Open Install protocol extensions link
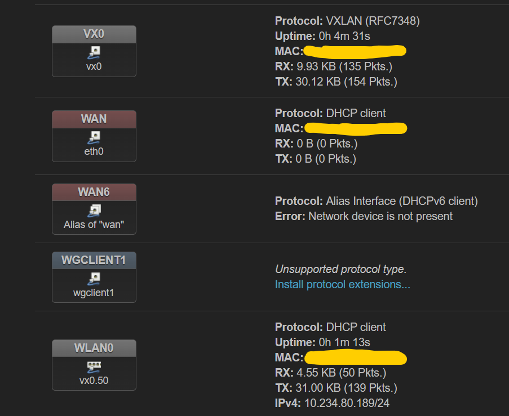The width and height of the screenshot is (509, 416). [343, 284]
